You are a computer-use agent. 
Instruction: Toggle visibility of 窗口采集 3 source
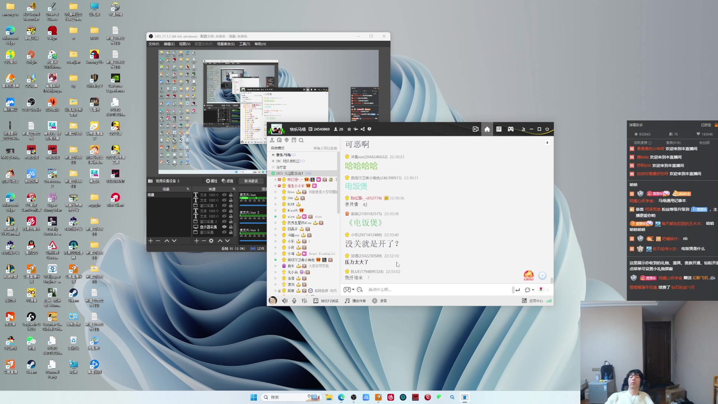tap(224, 205)
